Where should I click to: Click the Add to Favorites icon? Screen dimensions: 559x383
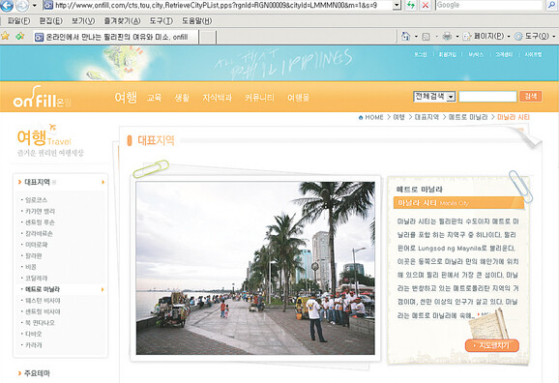[x=20, y=36]
